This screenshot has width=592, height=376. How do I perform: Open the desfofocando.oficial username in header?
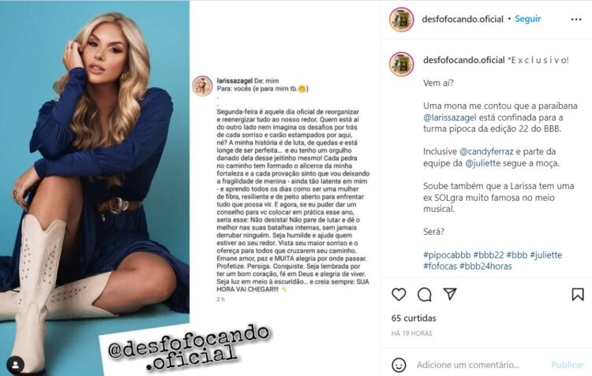coord(463,19)
